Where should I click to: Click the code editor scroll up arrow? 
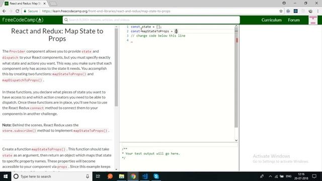(x=236, y=26)
